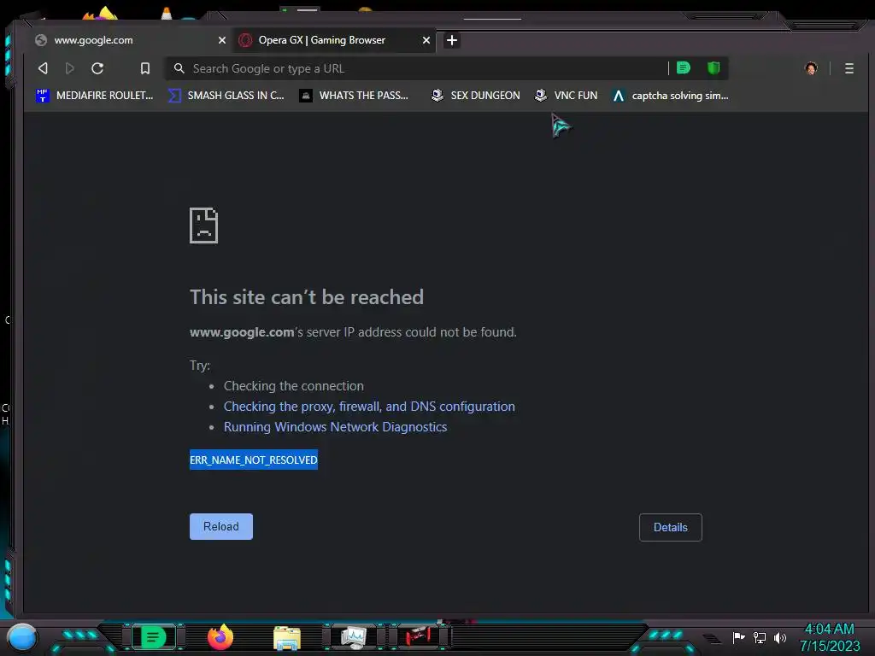
Task: Go back to the previous page
Action: [43, 68]
